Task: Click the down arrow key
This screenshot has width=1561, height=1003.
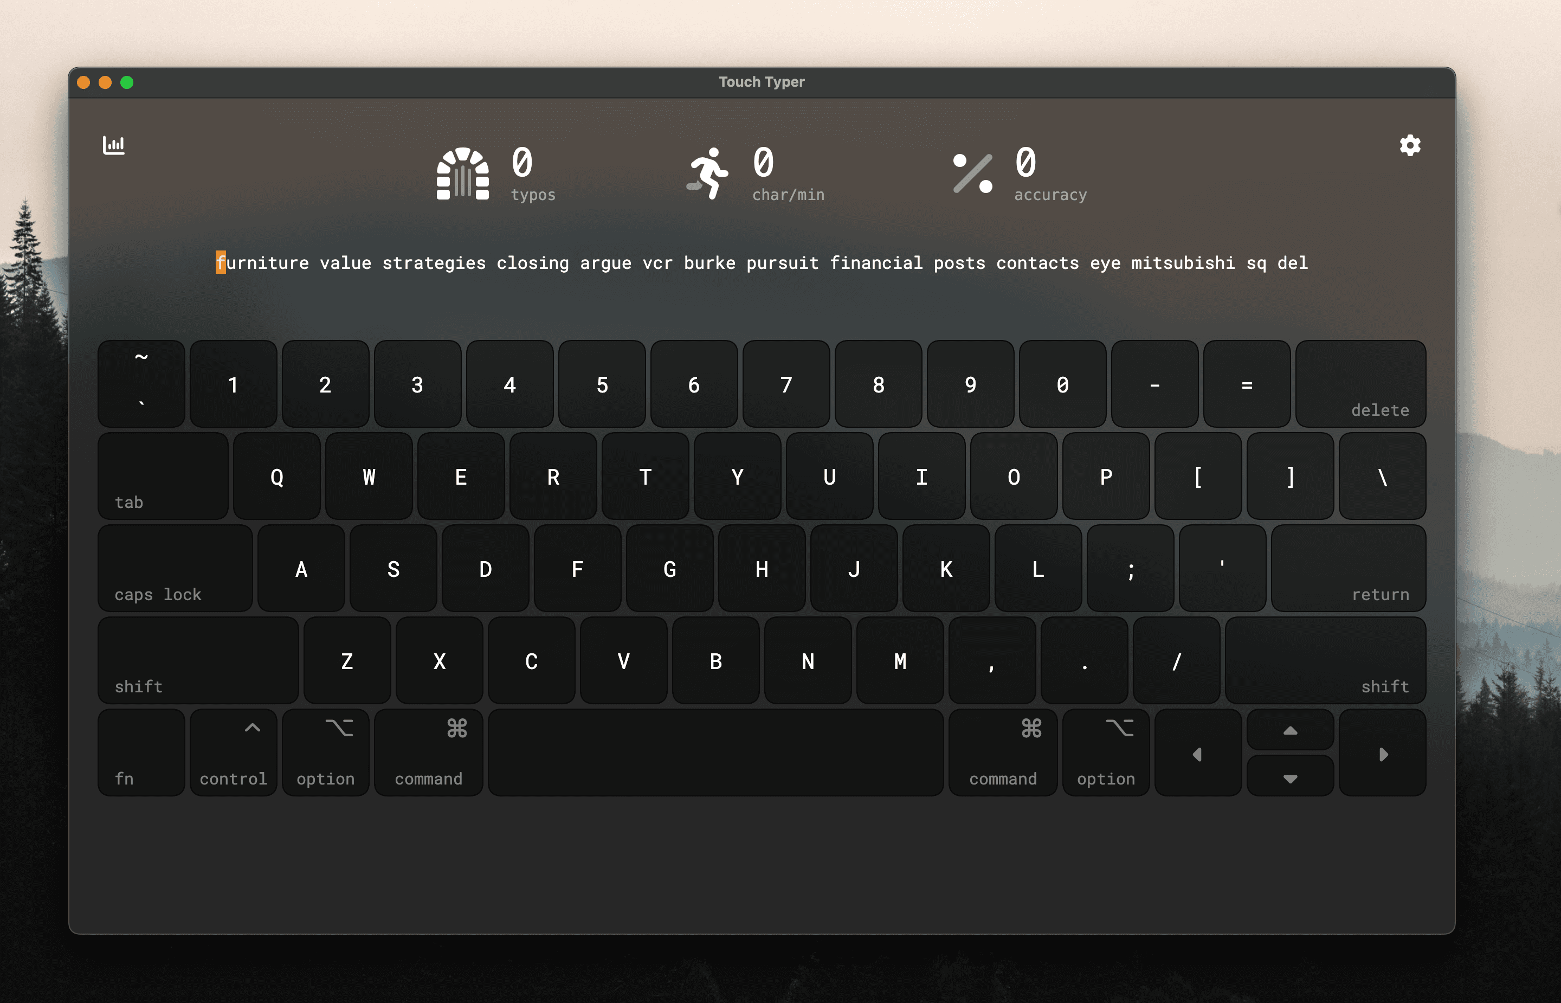Action: (1290, 776)
